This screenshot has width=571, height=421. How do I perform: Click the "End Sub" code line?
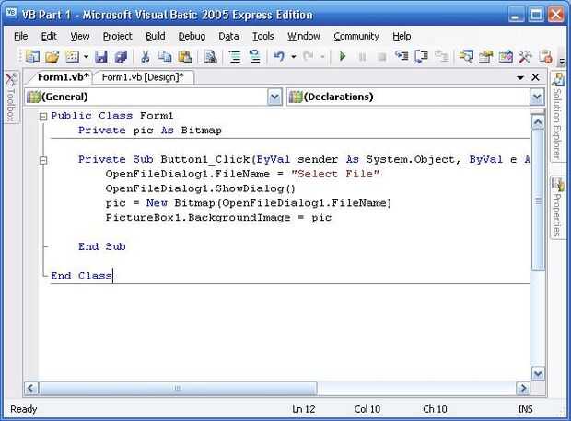click(x=102, y=246)
